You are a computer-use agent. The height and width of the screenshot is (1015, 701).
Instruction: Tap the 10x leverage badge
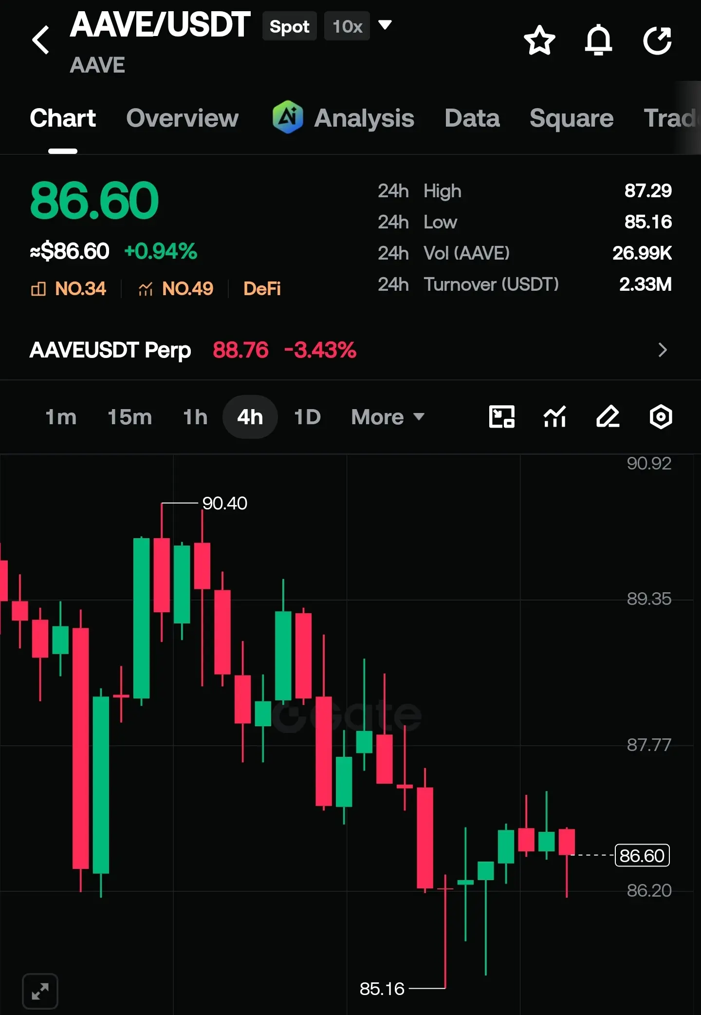(347, 26)
